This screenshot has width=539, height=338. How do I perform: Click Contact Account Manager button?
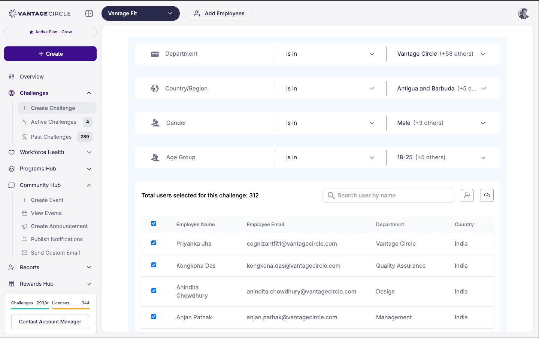pos(50,322)
